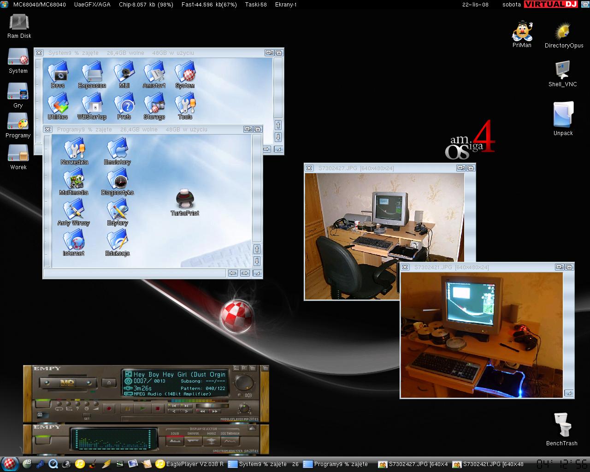Click the volume knob on module player
Screen dimensions: 590x472
244,383
